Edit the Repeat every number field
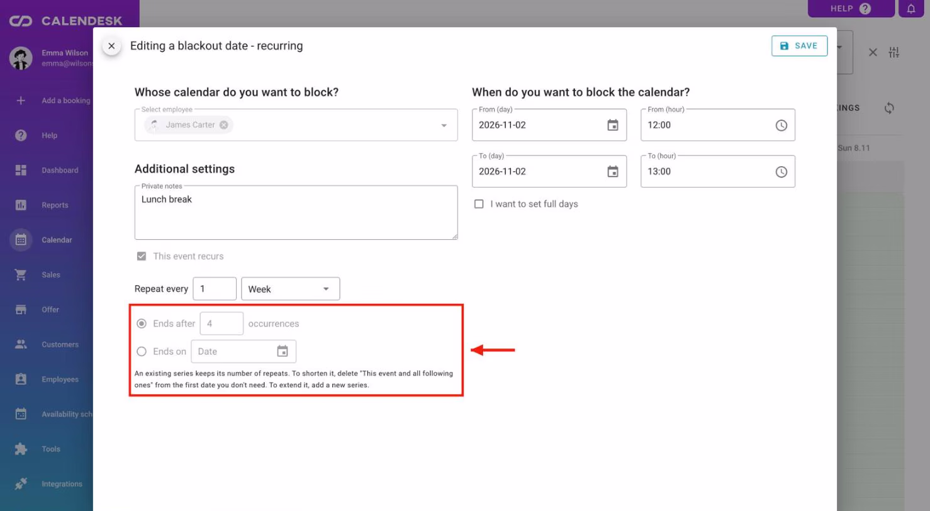Image resolution: width=930 pixels, height=511 pixels. click(x=215, y=289)
